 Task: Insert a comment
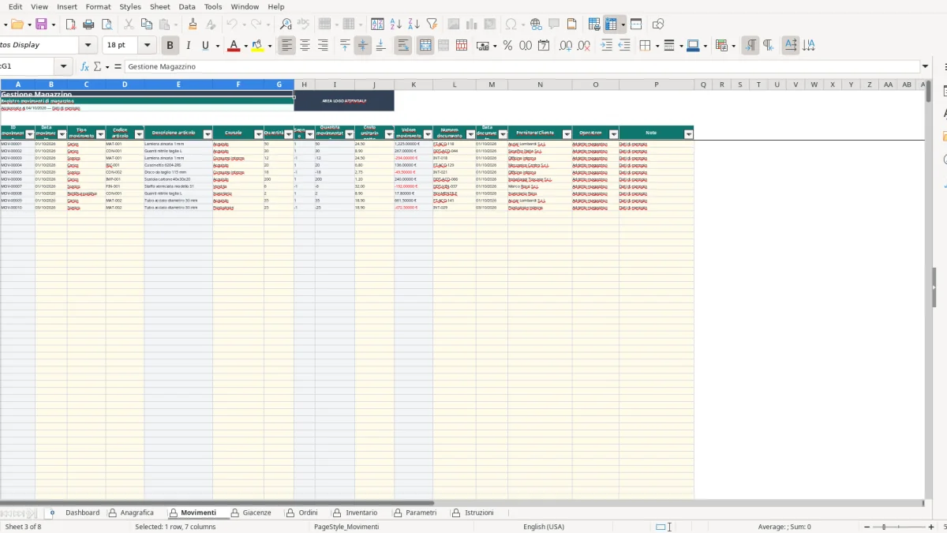pos(554,24)
